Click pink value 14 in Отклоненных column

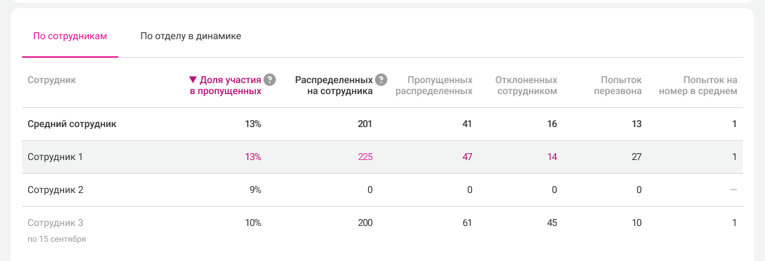(x=552, y=157)
